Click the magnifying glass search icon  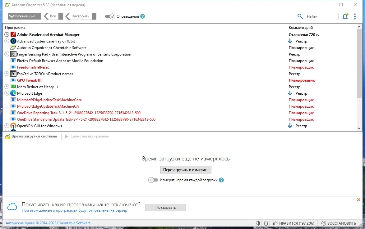[300, 16]
